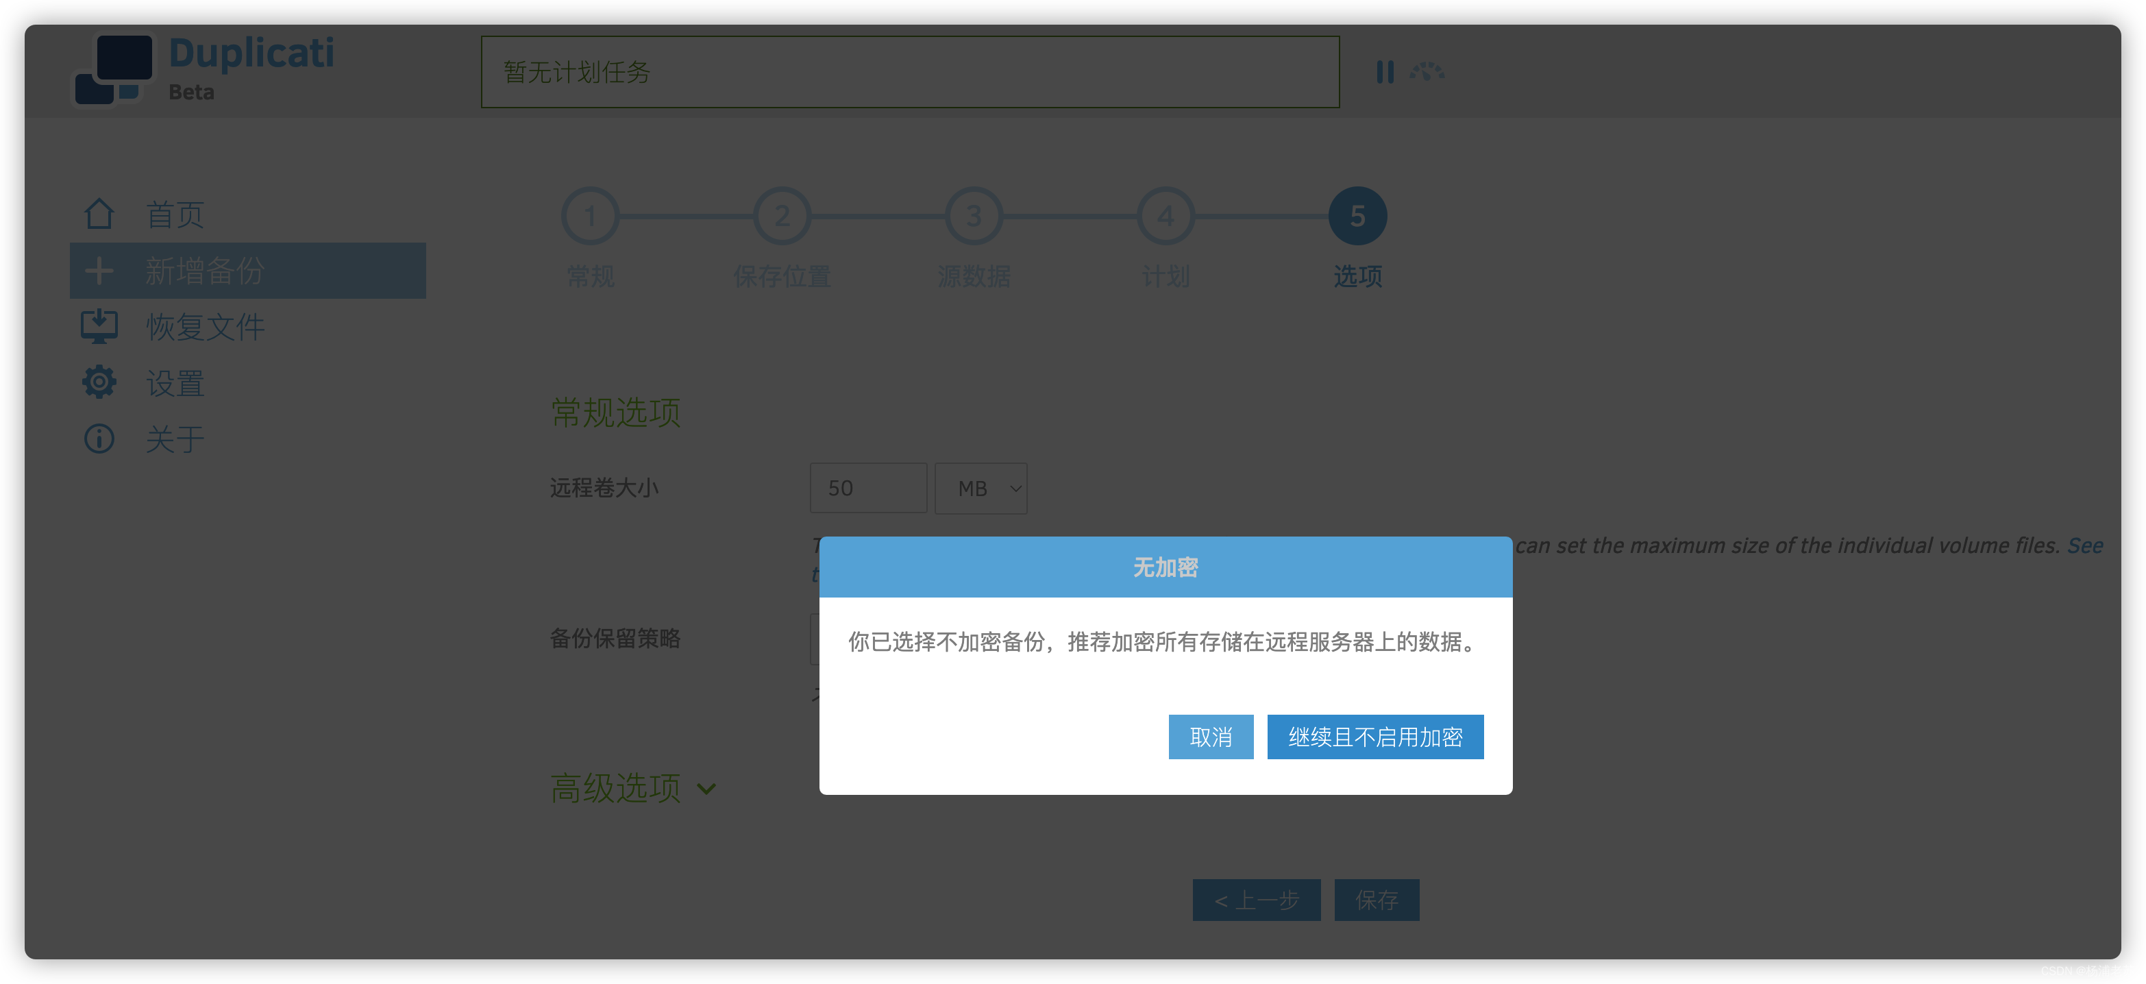Image resolution: width=2146 pixels, height=984 pixels.
Task: Click the 保存 save button
Action: 1377,900
